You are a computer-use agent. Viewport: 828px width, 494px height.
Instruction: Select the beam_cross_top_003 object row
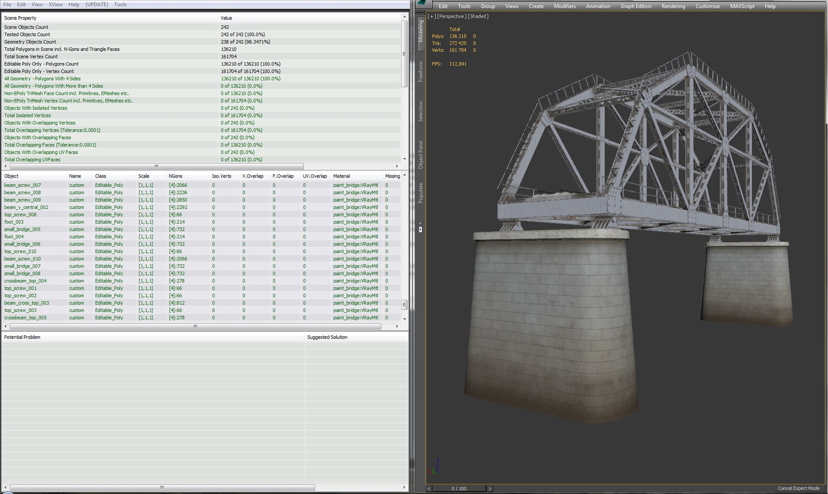tap(201, 303)
